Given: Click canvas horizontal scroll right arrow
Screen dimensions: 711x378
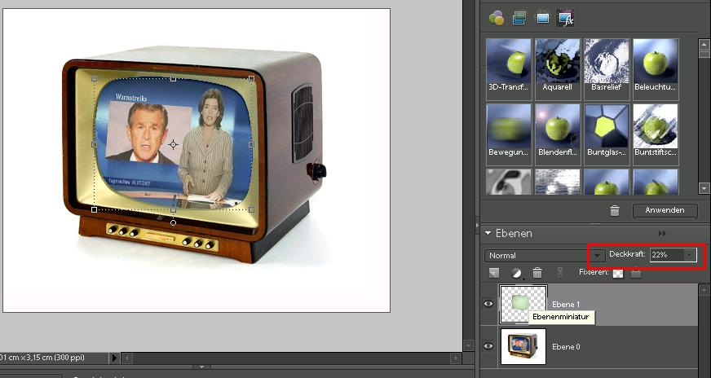Looking at the screenshot, I should (456, 358).
